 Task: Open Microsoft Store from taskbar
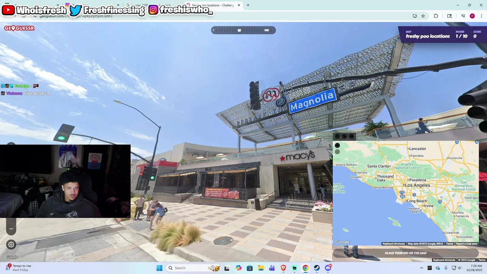click(x=250, y=268)
